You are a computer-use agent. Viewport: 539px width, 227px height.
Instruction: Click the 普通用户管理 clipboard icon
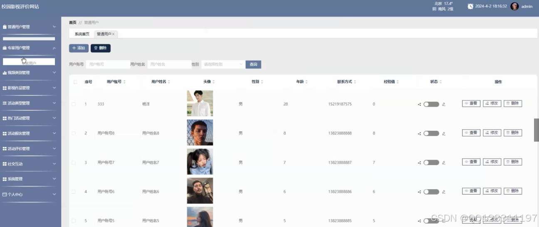click(x=5, y=27)
